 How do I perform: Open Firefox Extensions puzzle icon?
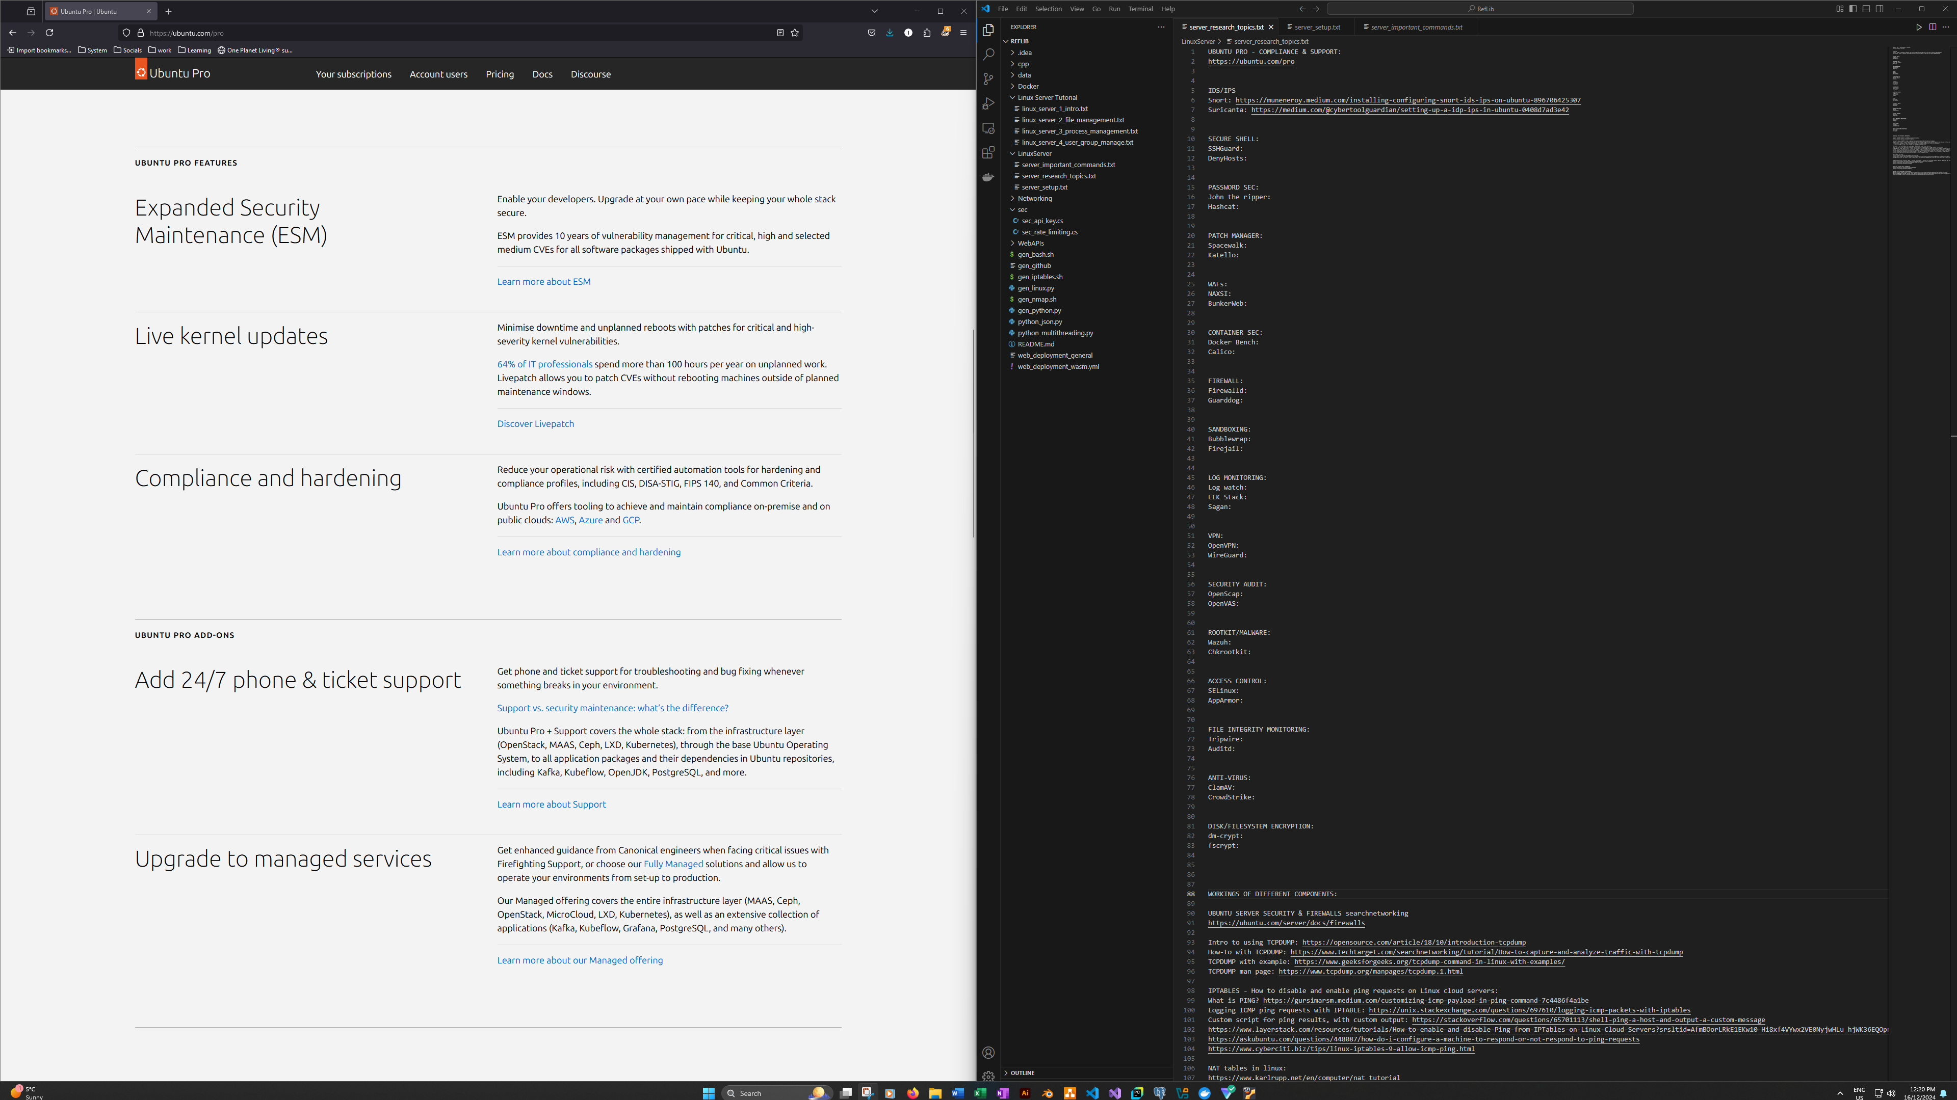point(927,33)
